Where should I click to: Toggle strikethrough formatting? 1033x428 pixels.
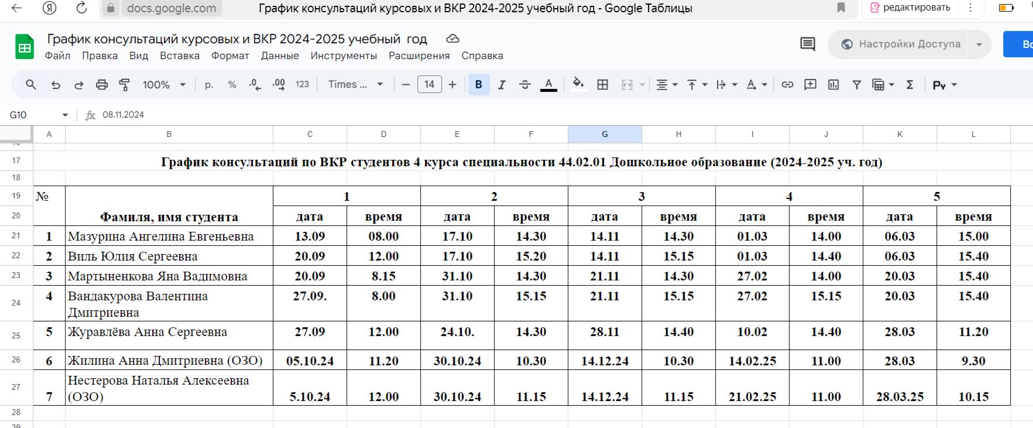point(525,85)
